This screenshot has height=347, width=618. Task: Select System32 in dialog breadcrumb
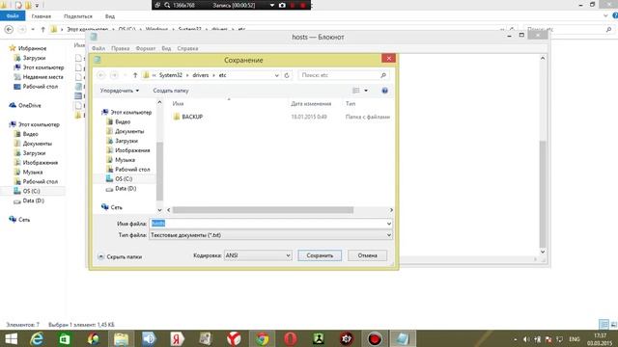pos(170,75)
